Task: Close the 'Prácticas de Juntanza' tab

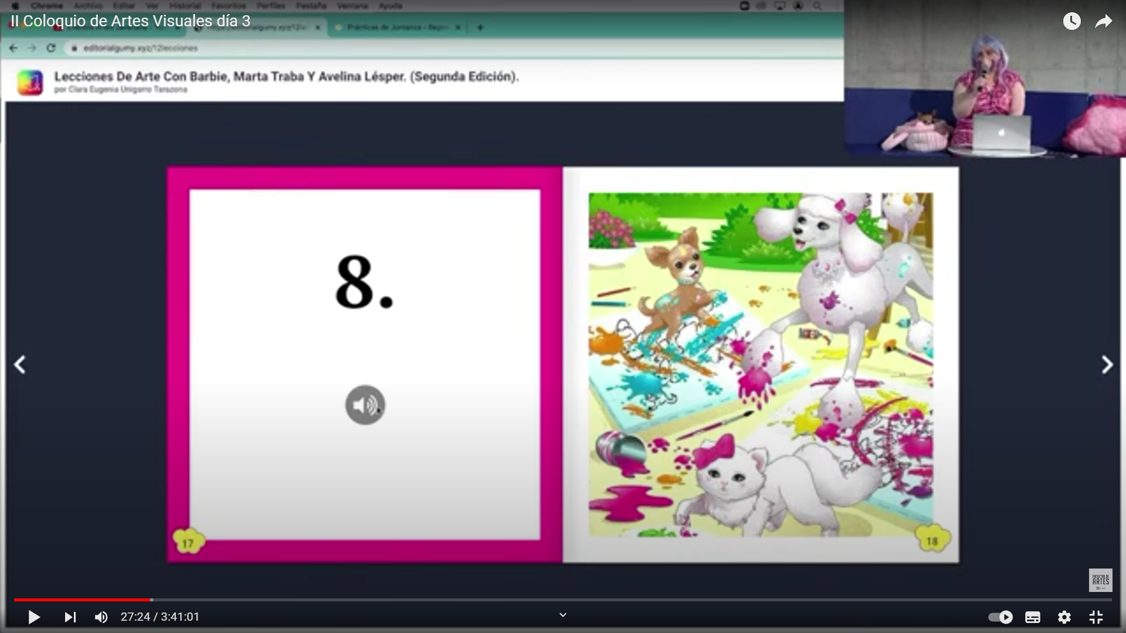Action: pos(458,27)
